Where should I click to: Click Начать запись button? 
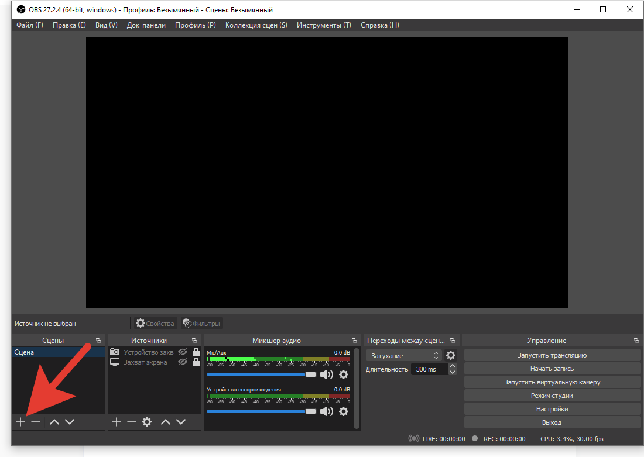click(551, 369)
